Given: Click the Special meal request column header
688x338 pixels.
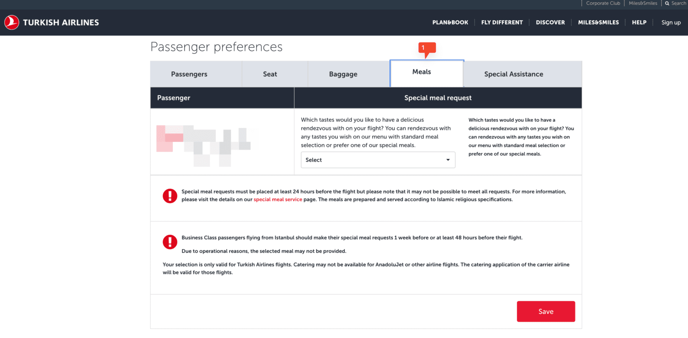Looking at the screenshot, I should (438, 98).
